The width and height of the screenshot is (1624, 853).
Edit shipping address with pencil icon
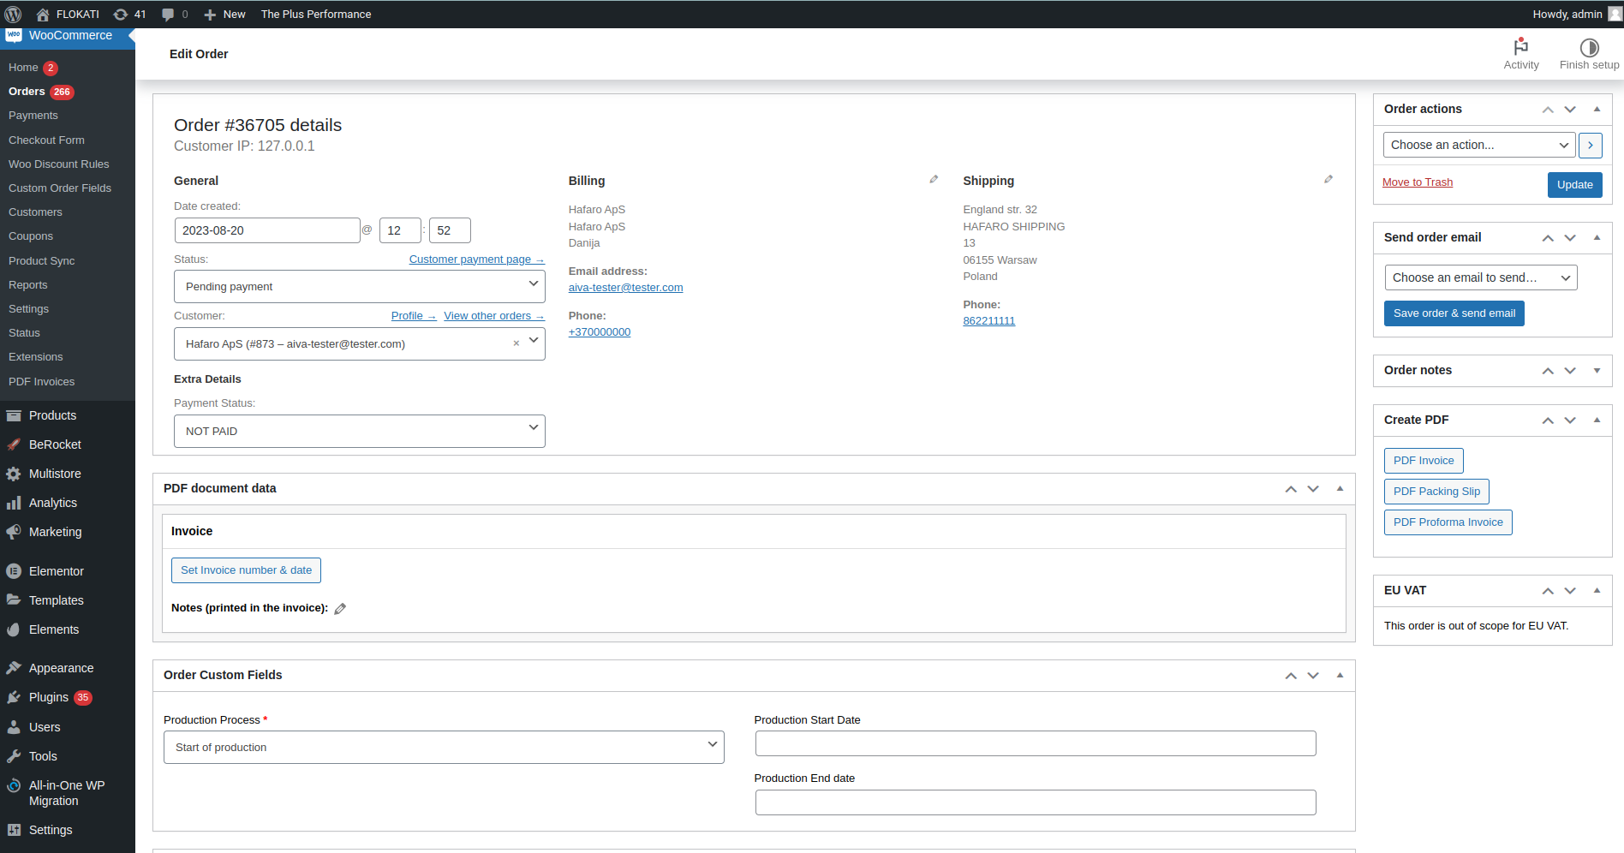1328,179
